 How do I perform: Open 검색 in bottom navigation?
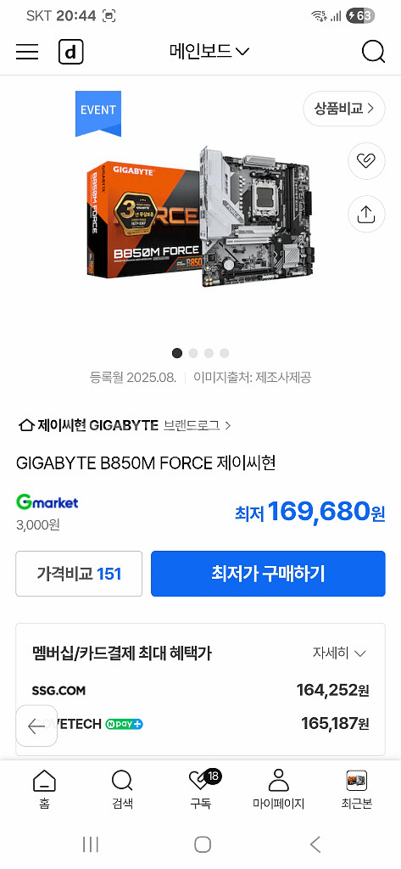point(122,789)
